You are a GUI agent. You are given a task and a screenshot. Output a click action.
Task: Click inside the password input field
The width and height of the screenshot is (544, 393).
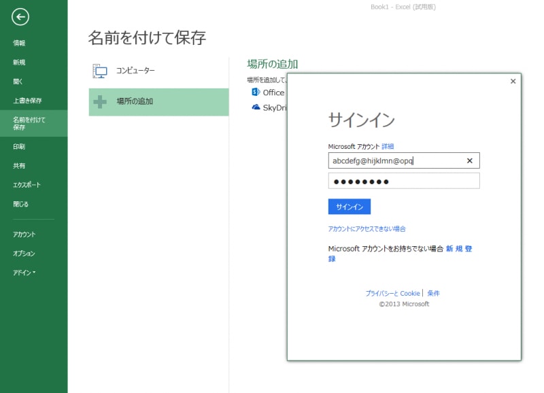pos(404,181)
